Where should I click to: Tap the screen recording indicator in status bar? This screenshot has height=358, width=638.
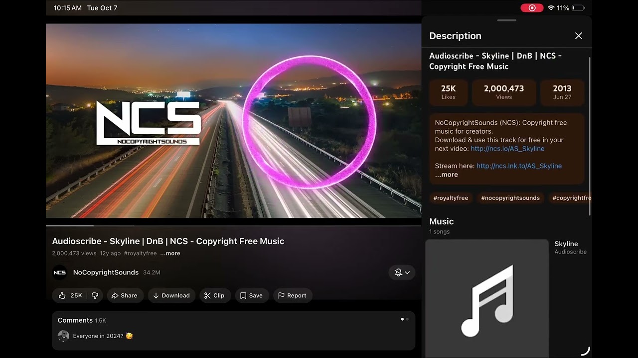pos(532,8)
